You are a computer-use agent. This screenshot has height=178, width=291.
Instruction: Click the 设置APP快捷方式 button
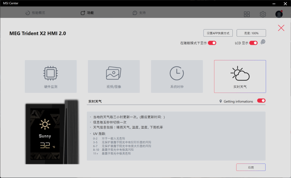click(x=218, y=33)
